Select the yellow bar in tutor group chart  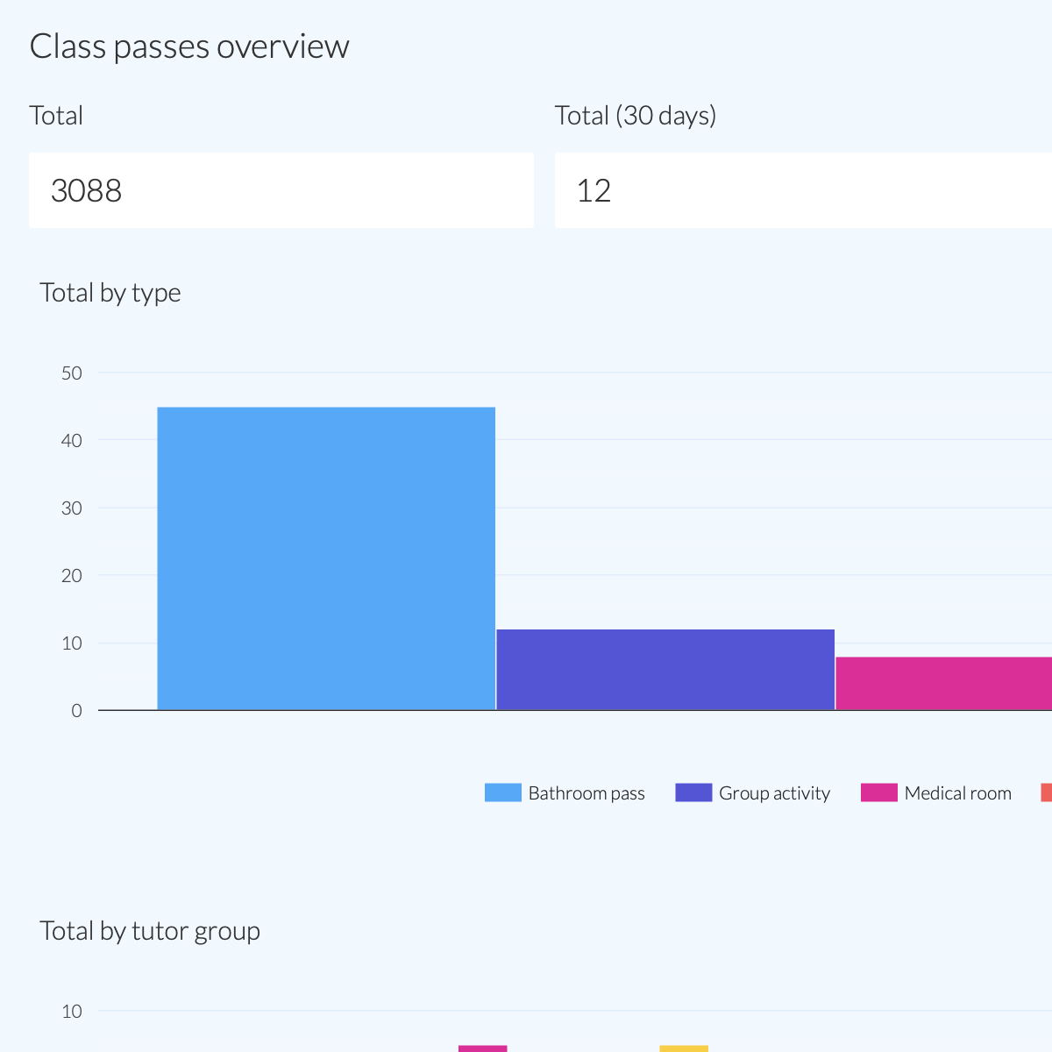(685, 1049)
